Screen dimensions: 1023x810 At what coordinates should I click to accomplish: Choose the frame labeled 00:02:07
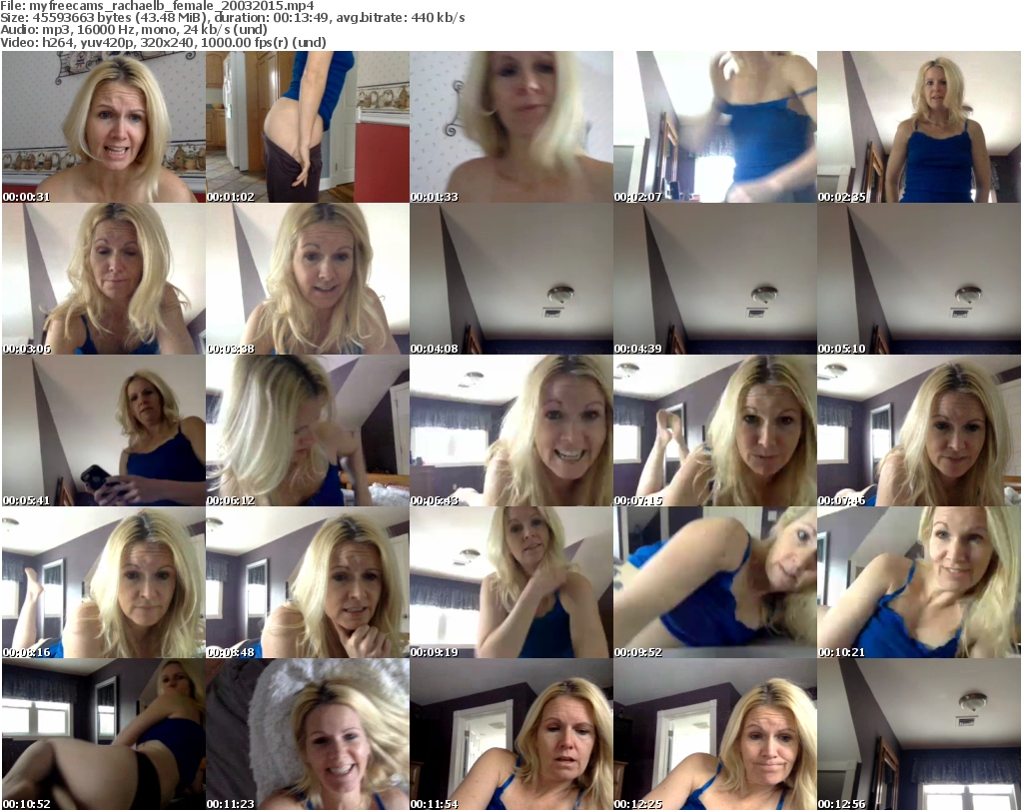coord(715,127)
